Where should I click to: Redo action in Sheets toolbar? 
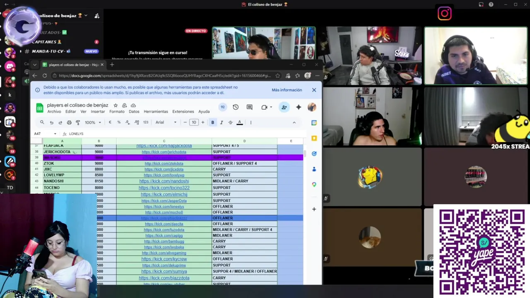pyautogui.click(x=60, y=123)
